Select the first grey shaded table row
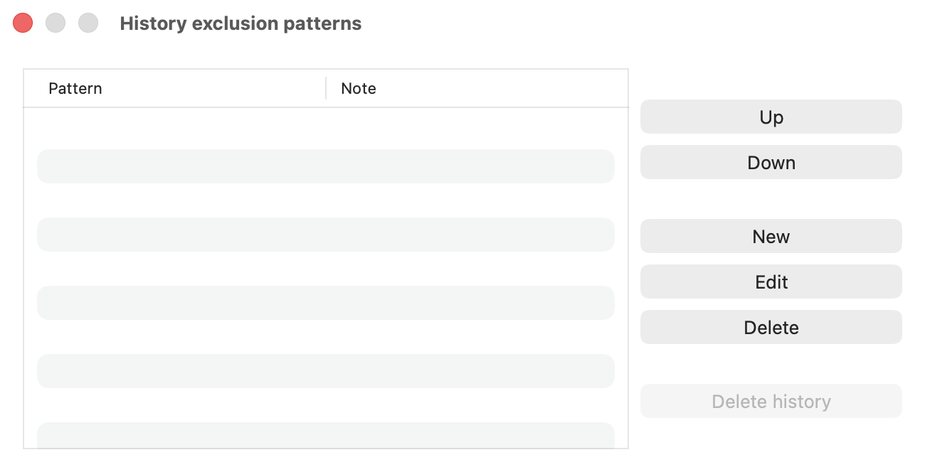The width and height of the screenshot is (925, 472). point(325,166)
